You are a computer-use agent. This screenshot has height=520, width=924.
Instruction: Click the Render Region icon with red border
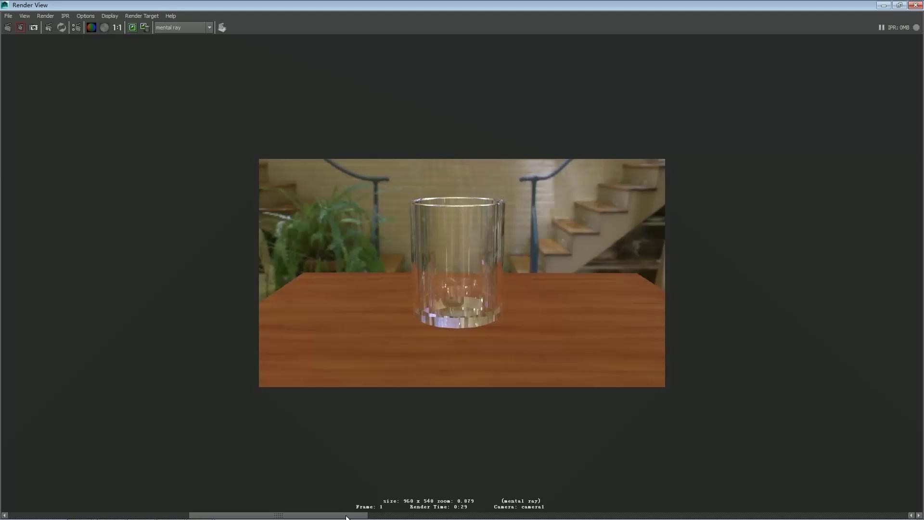20,27
